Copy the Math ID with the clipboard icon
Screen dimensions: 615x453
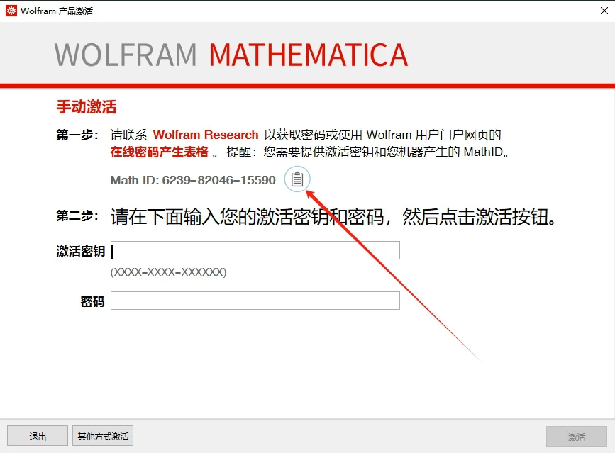297,180
